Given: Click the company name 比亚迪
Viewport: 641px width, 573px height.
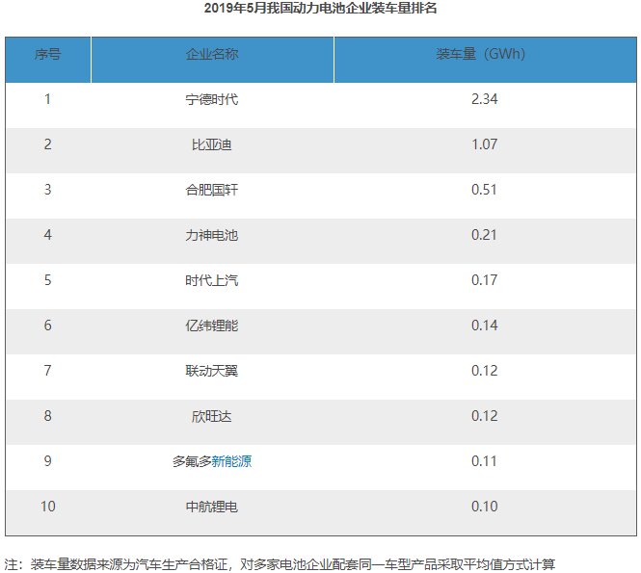Looking at the screenshot, I should [212, 144].
